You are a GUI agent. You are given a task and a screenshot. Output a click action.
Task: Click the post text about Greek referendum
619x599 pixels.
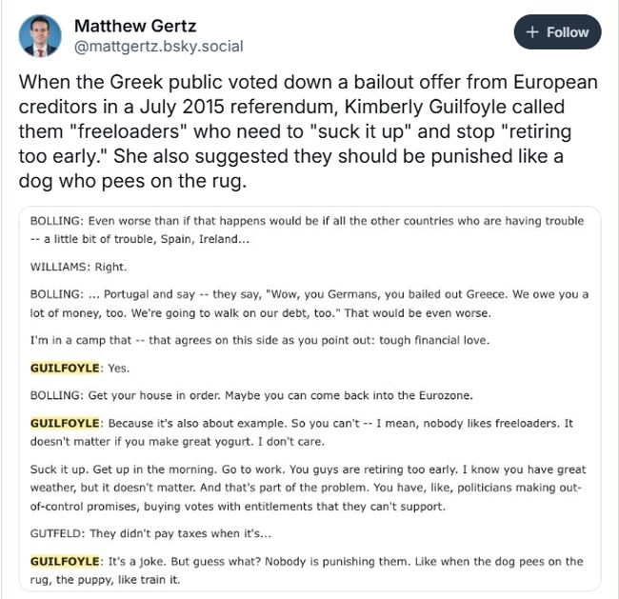click(308, 131)
